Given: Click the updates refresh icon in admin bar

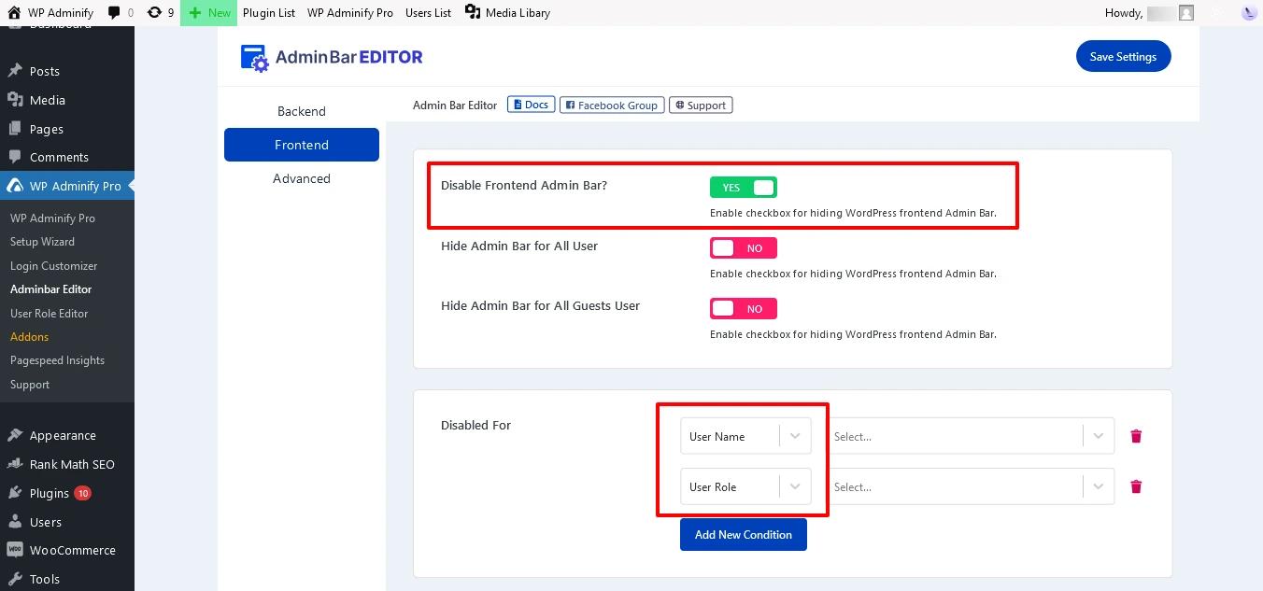Looking at the screenshot, I should coord(155,13).
